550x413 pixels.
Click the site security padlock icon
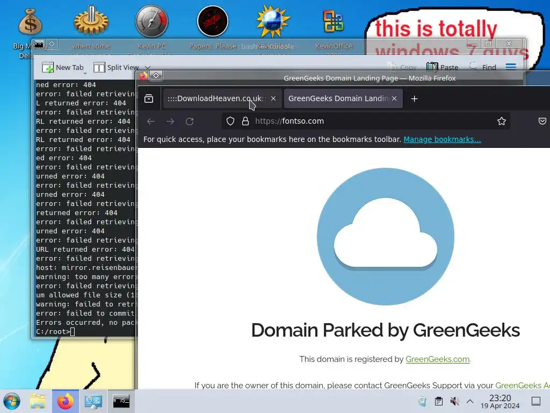tap(245, 121)
